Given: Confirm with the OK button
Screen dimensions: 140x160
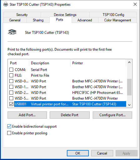Looking at the screenshot, I should pyautogui.click(x=78, y=153).
